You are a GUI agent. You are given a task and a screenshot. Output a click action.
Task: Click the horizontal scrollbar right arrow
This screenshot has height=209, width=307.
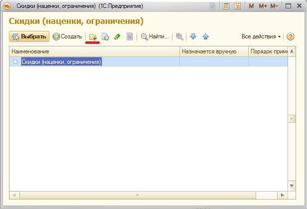[x=283, y=195]
